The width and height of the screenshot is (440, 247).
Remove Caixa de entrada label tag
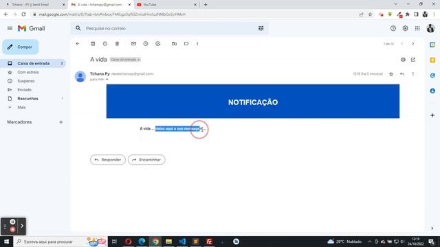(x=139, y=60)
